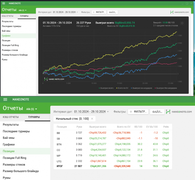
Task: Click the red 'Выиграл без шоудауна' legend color dot
Action: [x=155, y=88]
